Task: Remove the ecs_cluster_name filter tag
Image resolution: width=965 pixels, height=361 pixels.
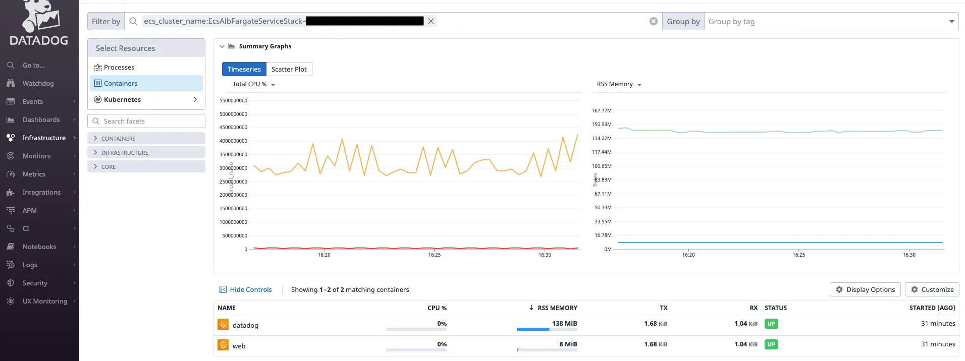Action: click(431, 21)
